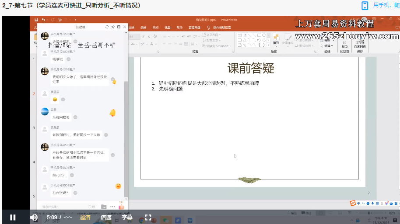
Task: Open the 超清 quality selector
Action: pos(85,217)
